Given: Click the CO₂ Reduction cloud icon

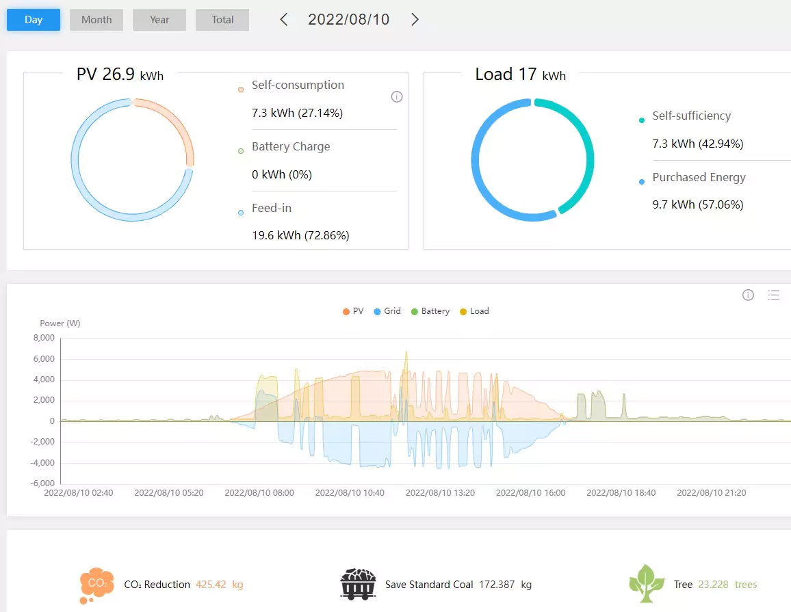Looking at the screenshot, I should click(x=96, y=585).
